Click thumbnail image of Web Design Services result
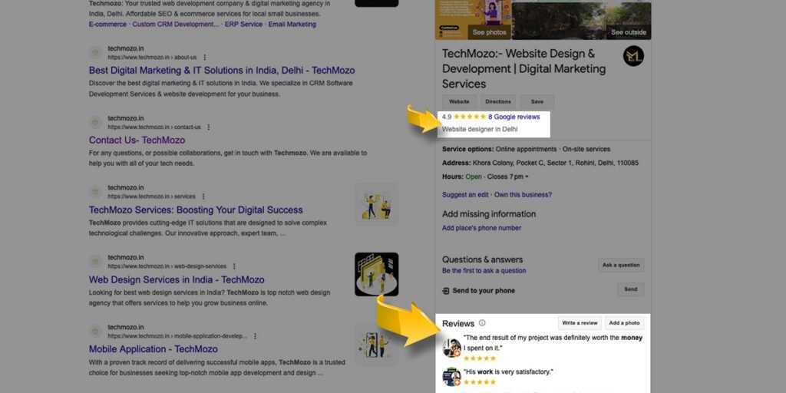The height and width of the screenshot is (393, 786). pyautogui.click(x=376, y=274)
